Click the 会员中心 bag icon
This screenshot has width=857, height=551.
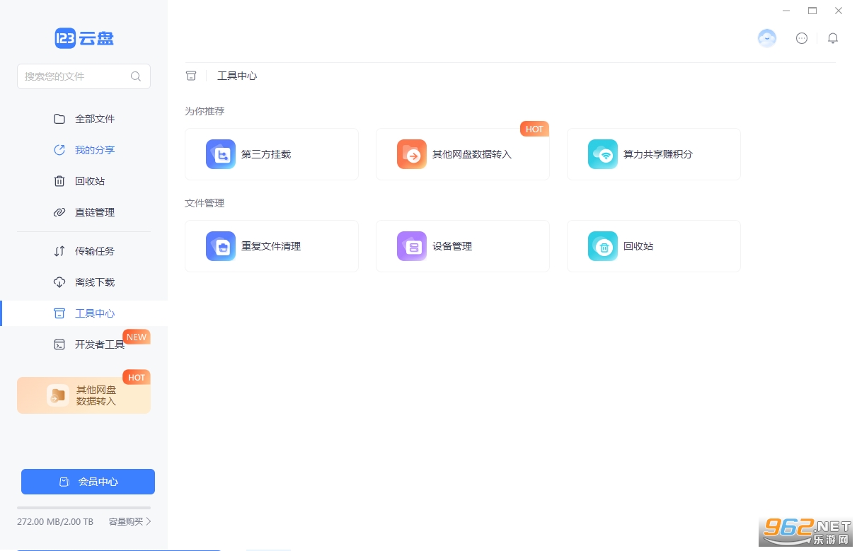(64, 482)
